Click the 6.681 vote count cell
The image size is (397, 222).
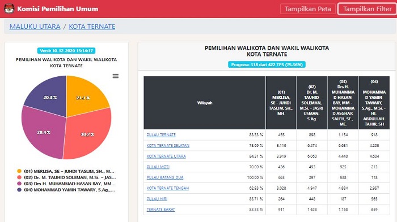[x=343, y=145]
